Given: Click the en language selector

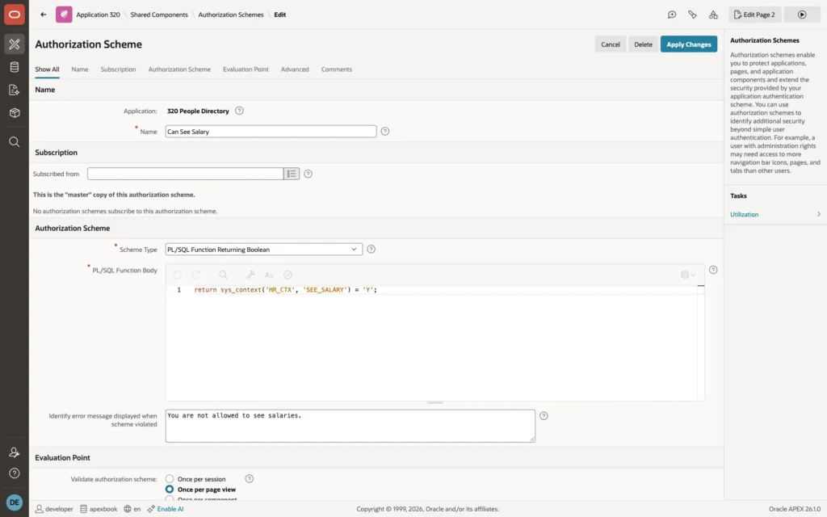Looking at the screenshot, I should pos(132,509).
